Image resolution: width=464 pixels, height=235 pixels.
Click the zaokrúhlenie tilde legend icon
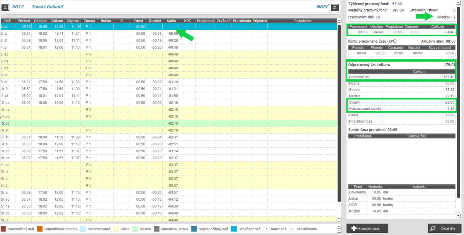coord(292,229)
